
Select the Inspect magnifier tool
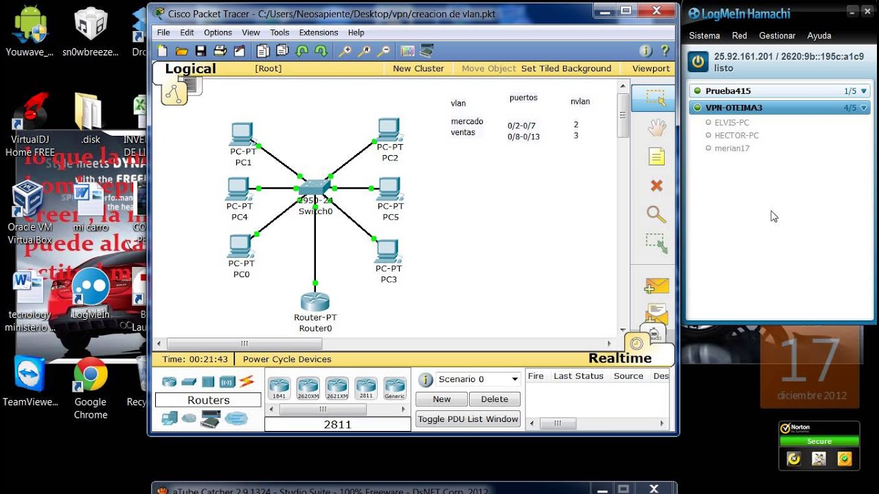coord(657,215)
